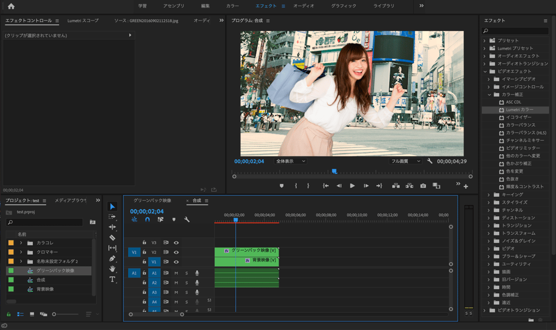Expand the キーイング effects folder
The height and width of the screenshot is (330, 556).
(x=489, y=194)
